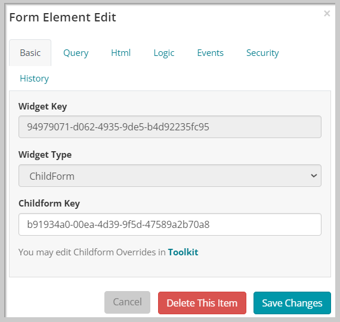Select the Basic tab

point(30,53)
